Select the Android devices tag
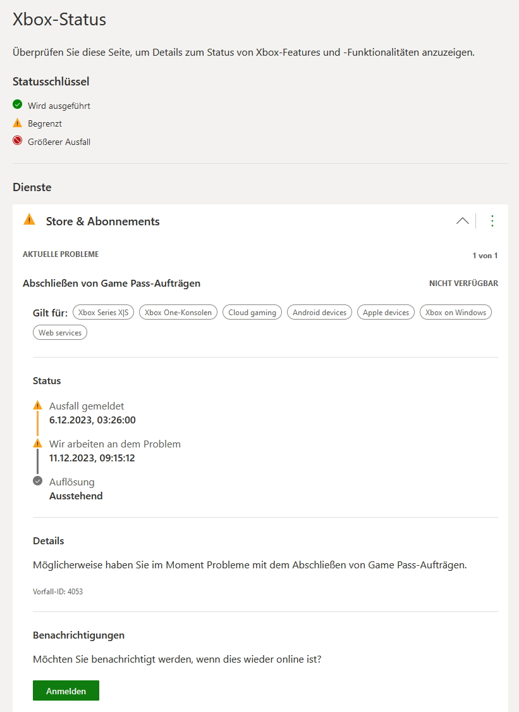The width and height of the screenshot is (519, 712). tap(319, 313)
